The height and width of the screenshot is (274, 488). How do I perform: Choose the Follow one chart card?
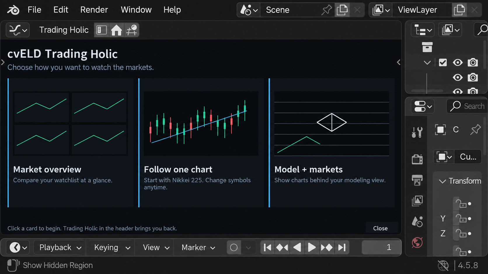tap(201, 143)
